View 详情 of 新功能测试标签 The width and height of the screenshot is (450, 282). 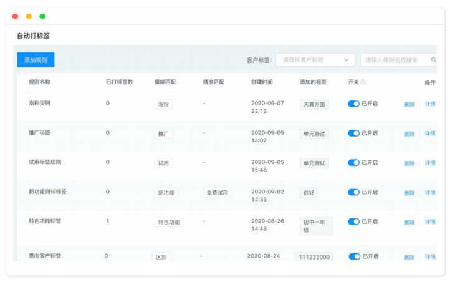pos(430,193)
